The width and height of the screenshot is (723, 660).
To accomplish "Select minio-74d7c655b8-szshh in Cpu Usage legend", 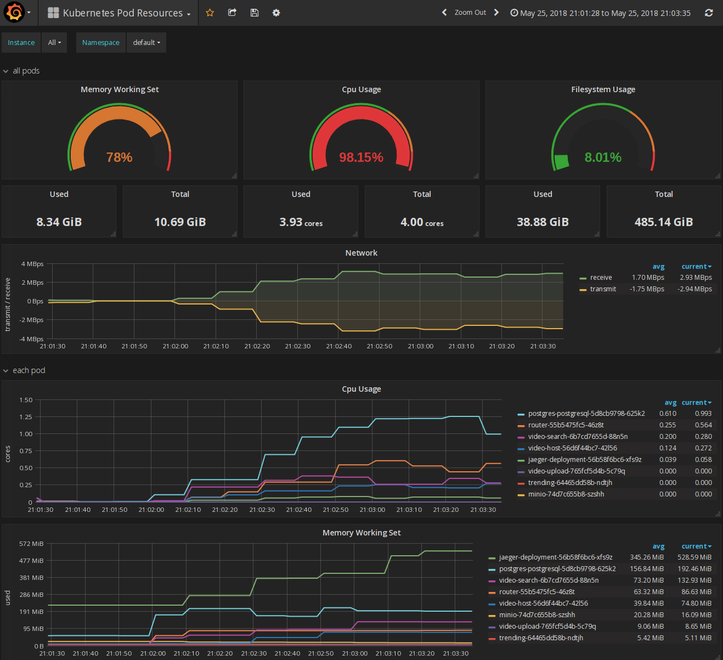I will (x=566, y=494).
